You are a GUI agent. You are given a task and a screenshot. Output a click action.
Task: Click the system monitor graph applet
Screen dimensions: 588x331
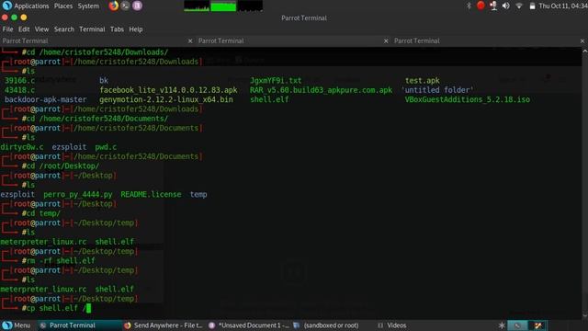tap(223, 6)
